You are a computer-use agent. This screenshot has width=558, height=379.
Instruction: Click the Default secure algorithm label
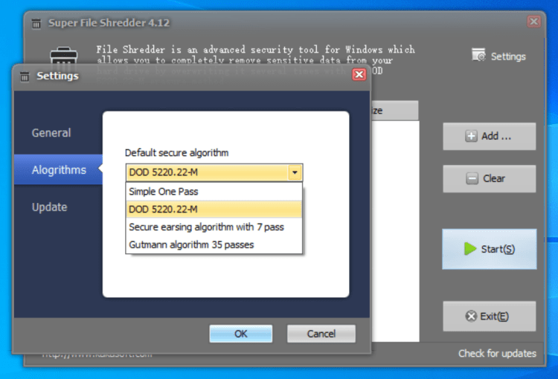pos(176,153)
